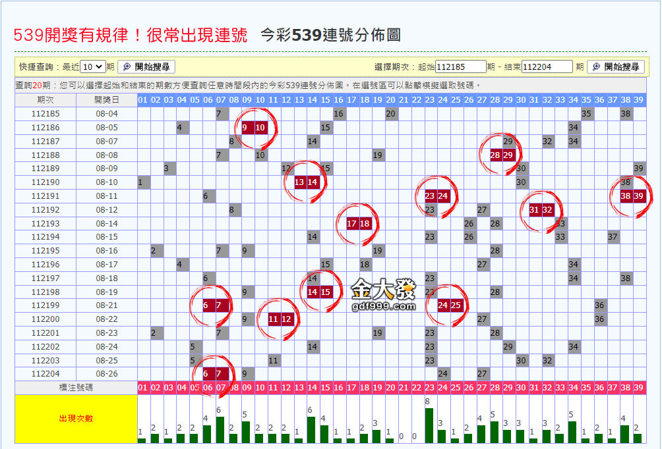Select the circled 24 25 pair in row 112199

tap(450, 305)
